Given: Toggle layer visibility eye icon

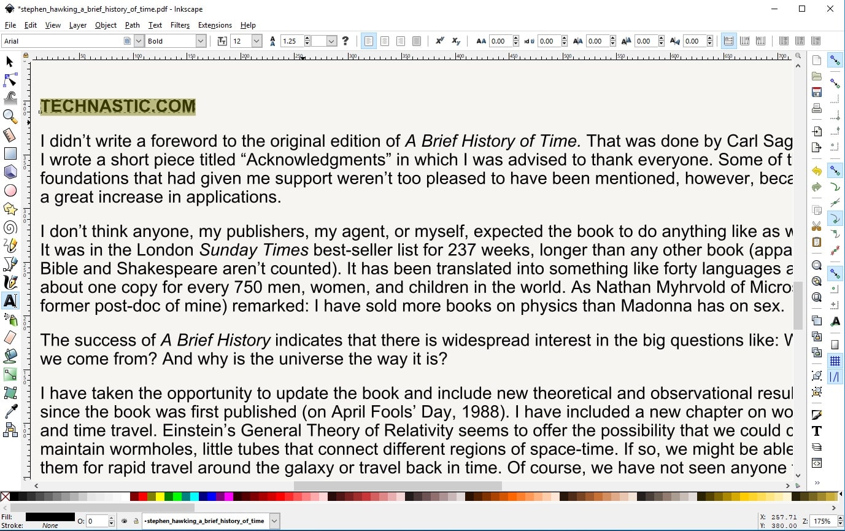Looking at the screenshot, I should pyautogui.click(x=125, y=521).
